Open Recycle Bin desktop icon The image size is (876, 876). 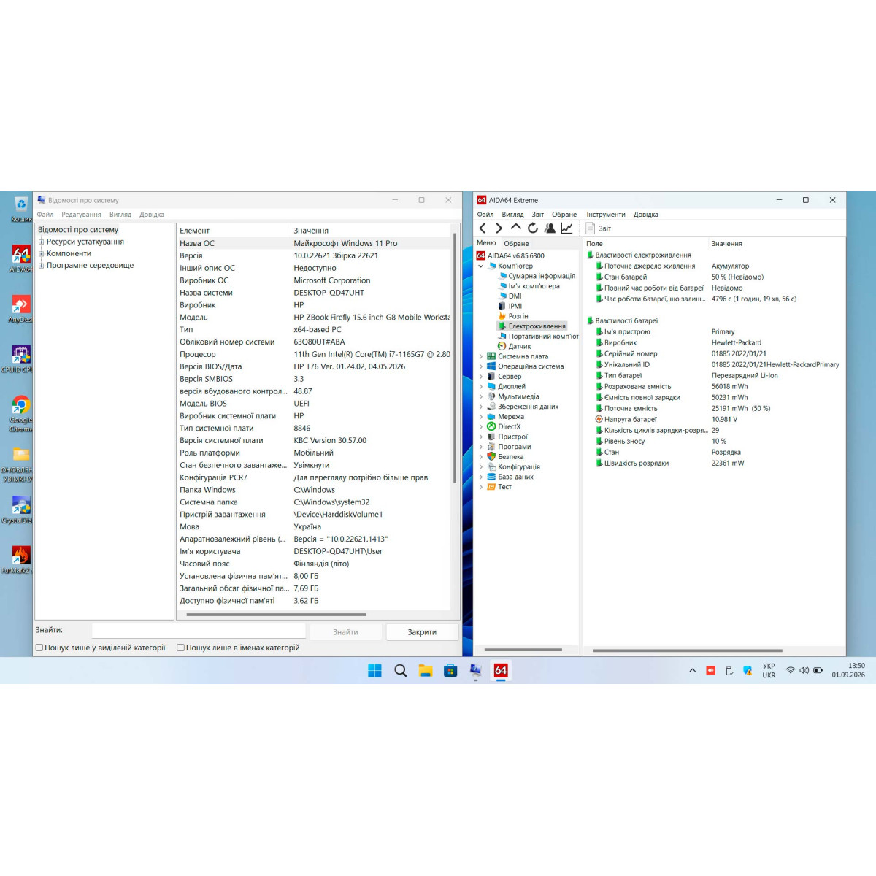[21, 209]
